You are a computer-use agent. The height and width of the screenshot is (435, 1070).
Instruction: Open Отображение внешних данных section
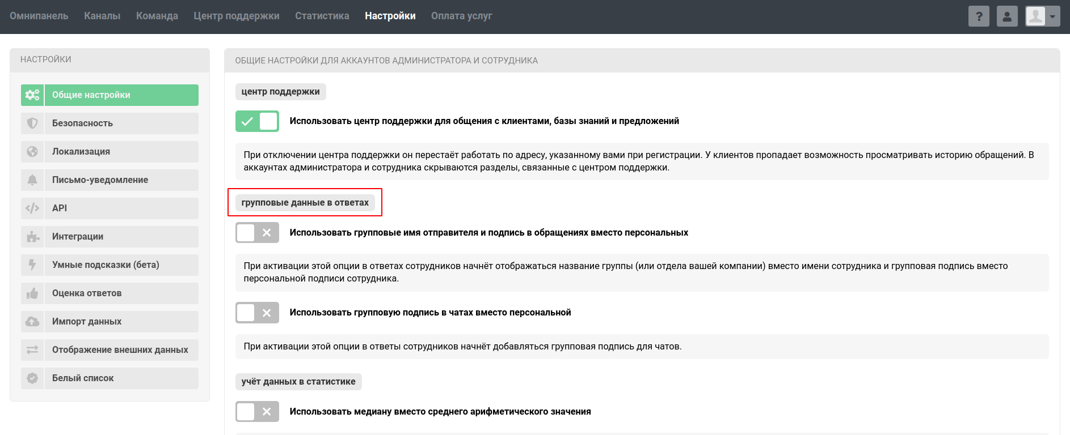tap(109, 350)
